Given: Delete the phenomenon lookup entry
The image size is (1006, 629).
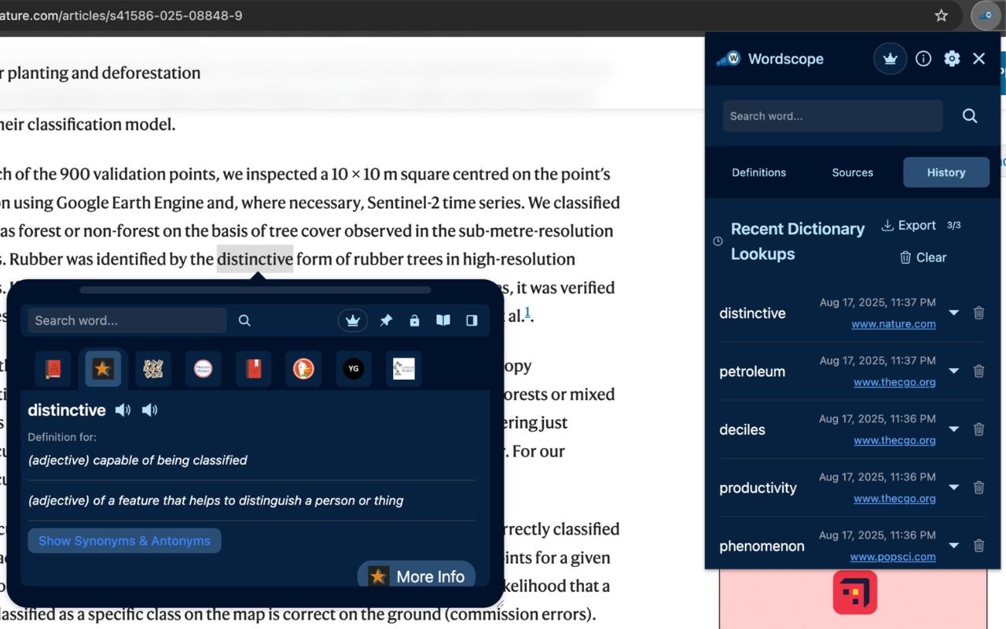Looking at the screenshot, I should [978, 545].
